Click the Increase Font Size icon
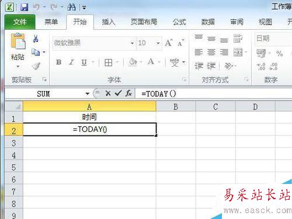The image size is (292, 219). pyautogui.click(x=169, y=43)
